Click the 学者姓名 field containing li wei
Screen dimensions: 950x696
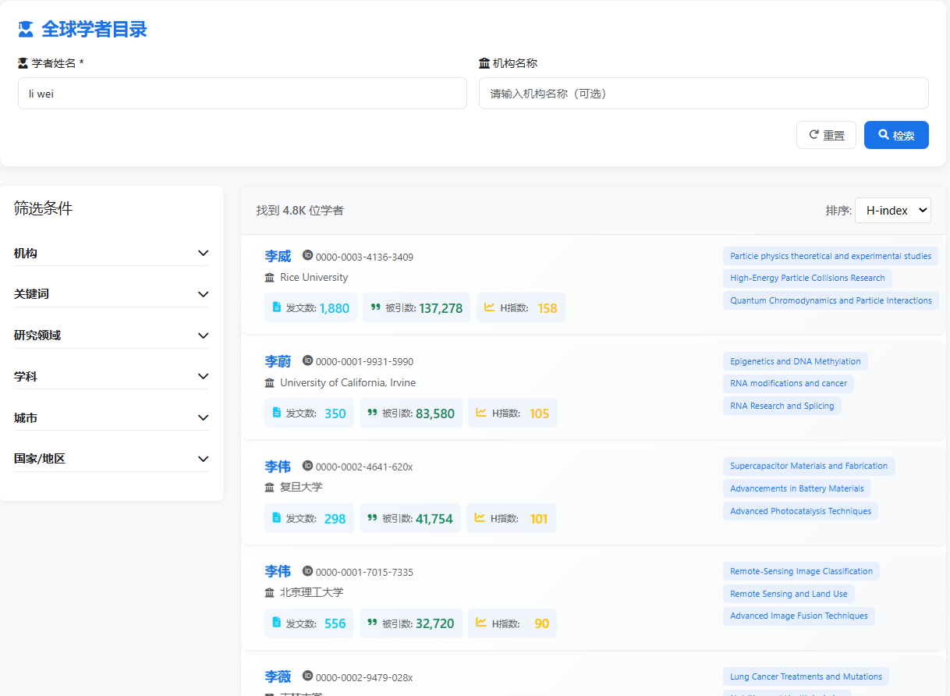click(x=242, y=94)
